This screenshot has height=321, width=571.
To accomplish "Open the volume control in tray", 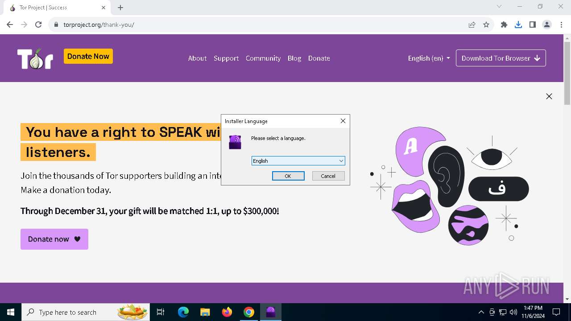I will tap(513, 312).
